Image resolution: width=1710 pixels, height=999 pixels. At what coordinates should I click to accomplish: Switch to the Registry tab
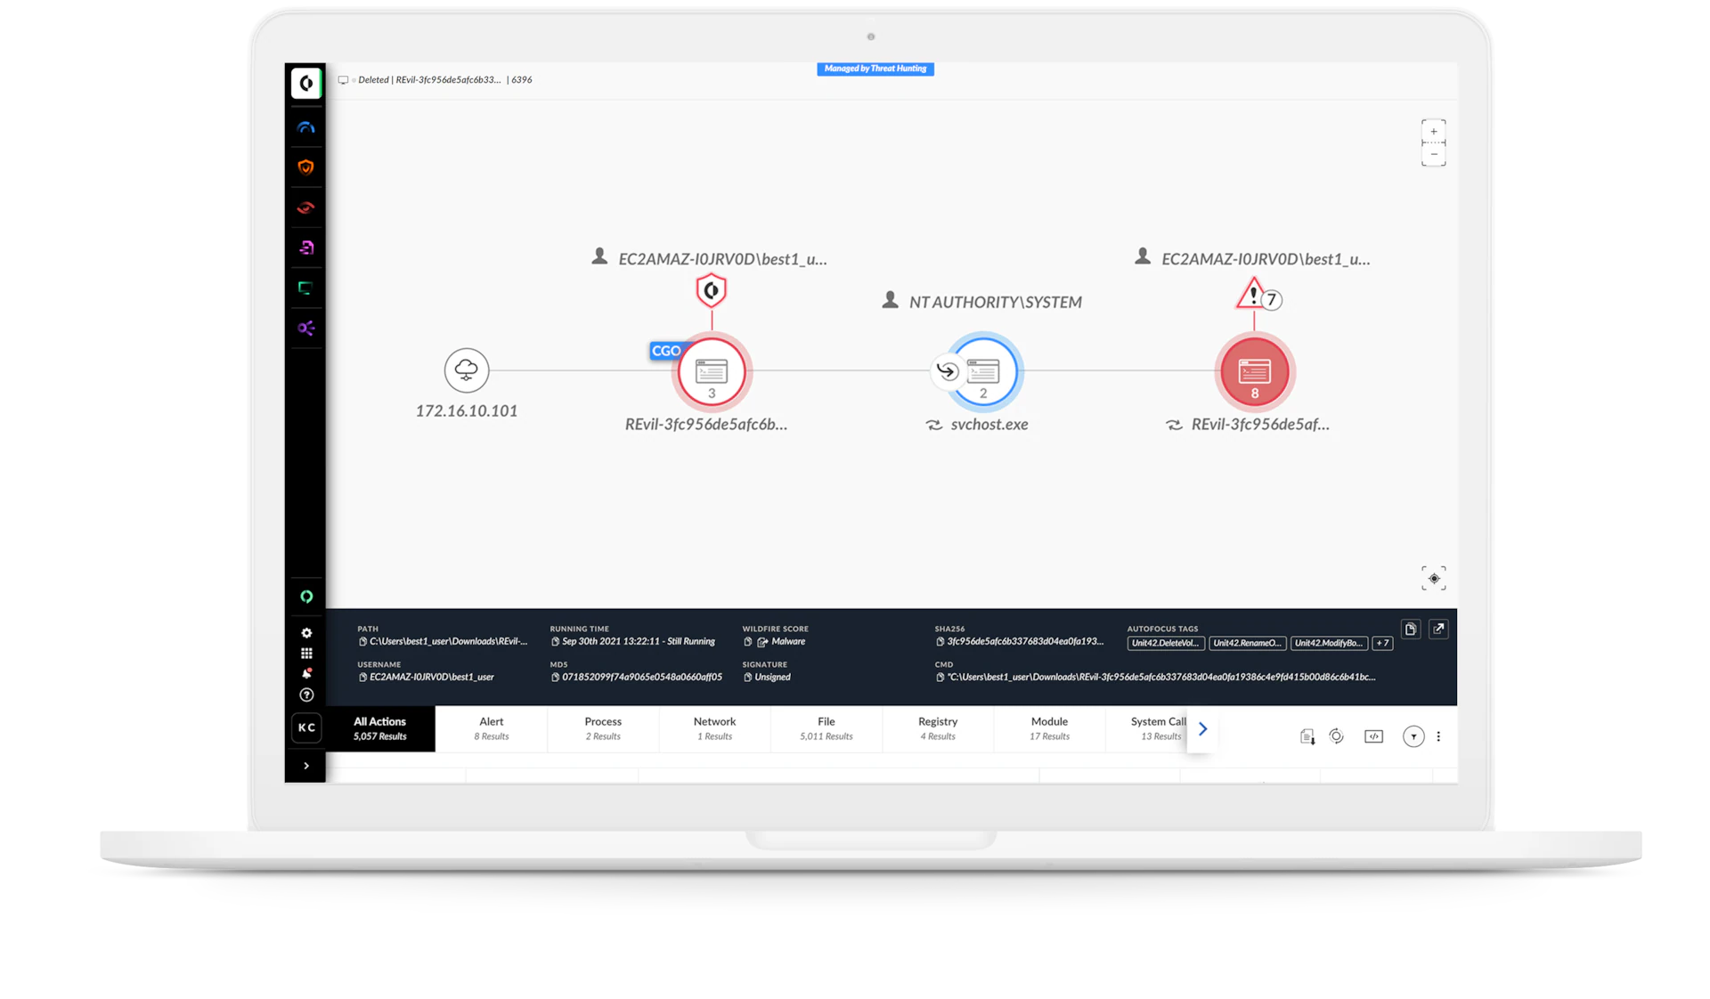tap(938, 728)
